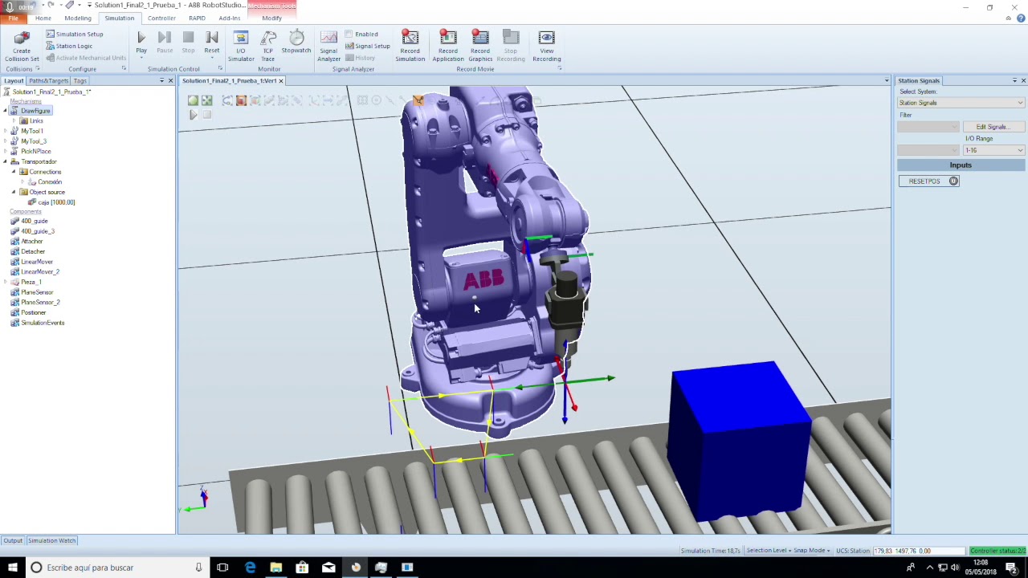
Task: Collapse the Connections node
Action: tap(14, 172)
